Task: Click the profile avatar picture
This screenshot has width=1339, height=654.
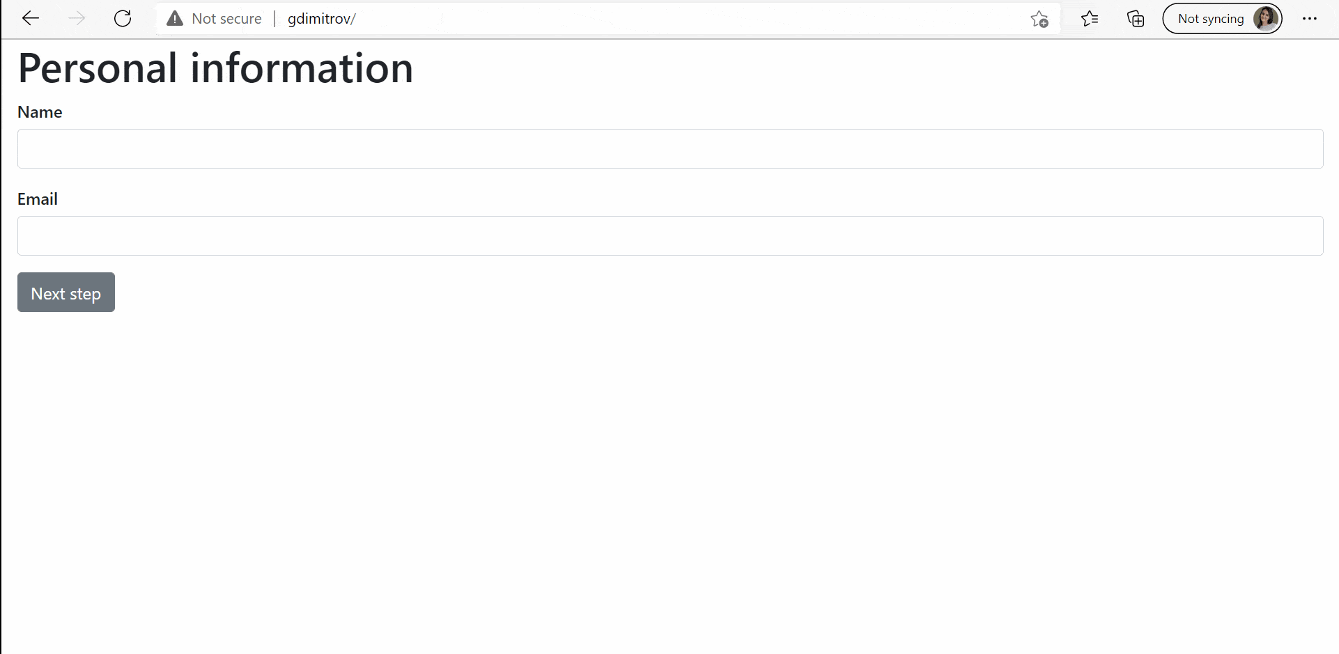Action: coord(1265,19)
